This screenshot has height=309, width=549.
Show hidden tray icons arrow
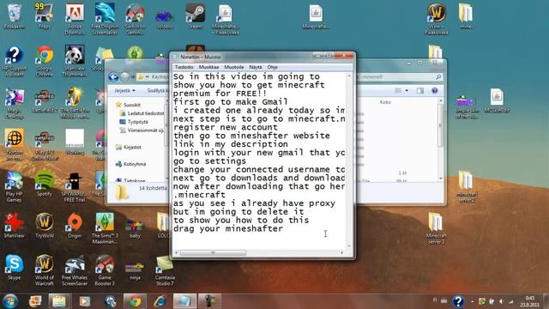click(472, 301)
